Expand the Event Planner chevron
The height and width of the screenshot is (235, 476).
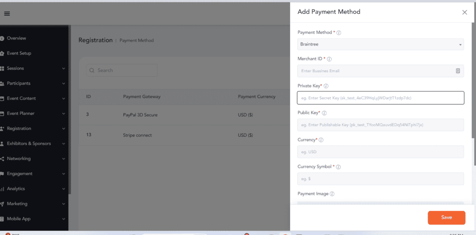pos(63,114)
